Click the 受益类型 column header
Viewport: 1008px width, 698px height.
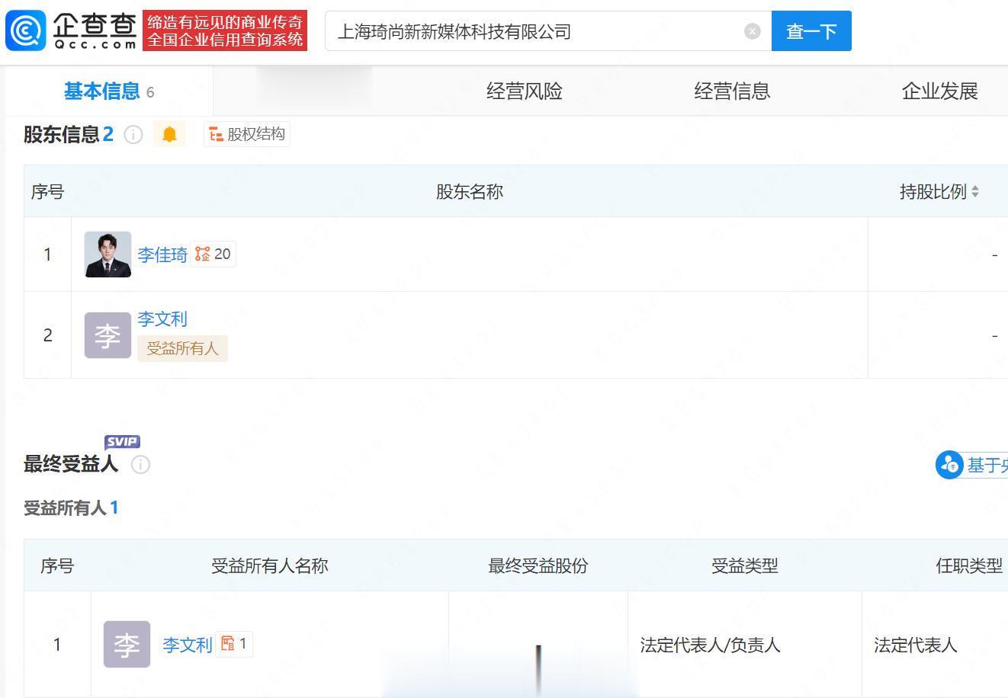click(x=745, y=566)
